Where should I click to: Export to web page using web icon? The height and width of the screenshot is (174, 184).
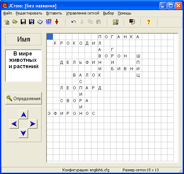click(x=49, y=22)
